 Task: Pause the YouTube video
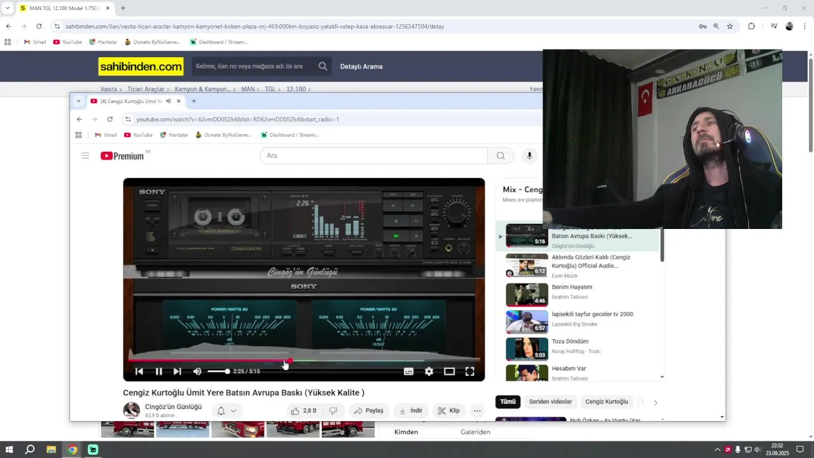(x=159, y=371)
